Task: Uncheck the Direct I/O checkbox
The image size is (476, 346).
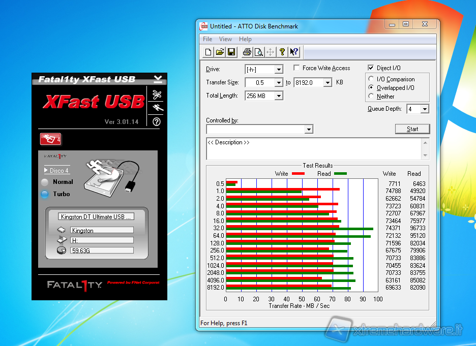Action: point(371,68)
